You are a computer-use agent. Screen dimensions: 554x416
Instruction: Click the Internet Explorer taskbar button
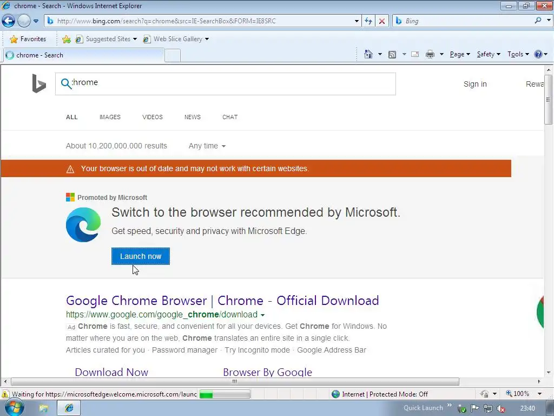69,408
